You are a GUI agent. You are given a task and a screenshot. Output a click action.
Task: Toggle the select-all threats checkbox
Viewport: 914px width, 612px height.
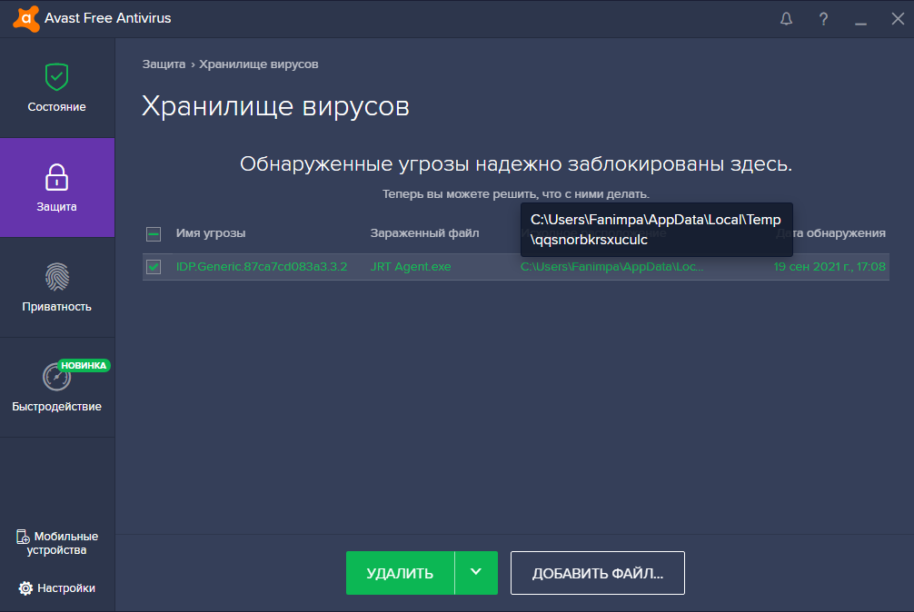click(x=154, y=234)
